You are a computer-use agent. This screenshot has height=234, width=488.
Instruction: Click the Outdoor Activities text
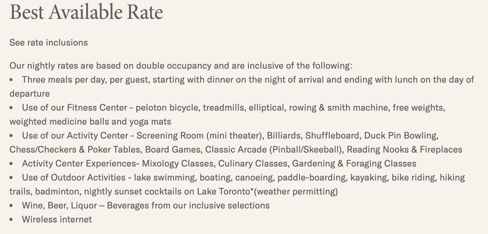pyautogui.click(x=88, y=178)
